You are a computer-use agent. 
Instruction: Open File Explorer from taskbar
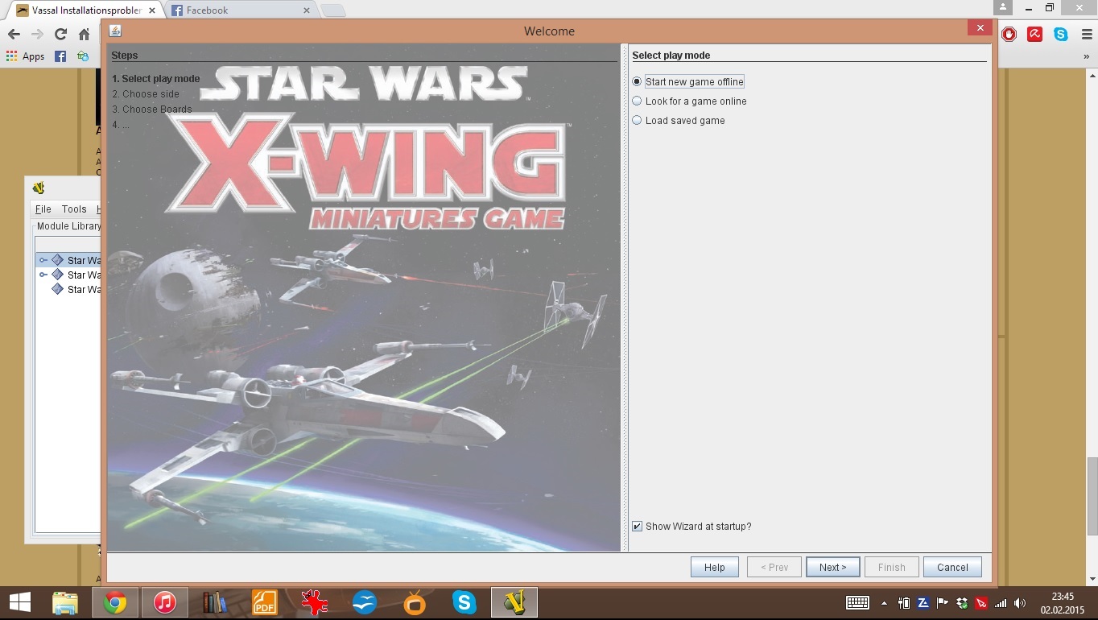[64, 602]
